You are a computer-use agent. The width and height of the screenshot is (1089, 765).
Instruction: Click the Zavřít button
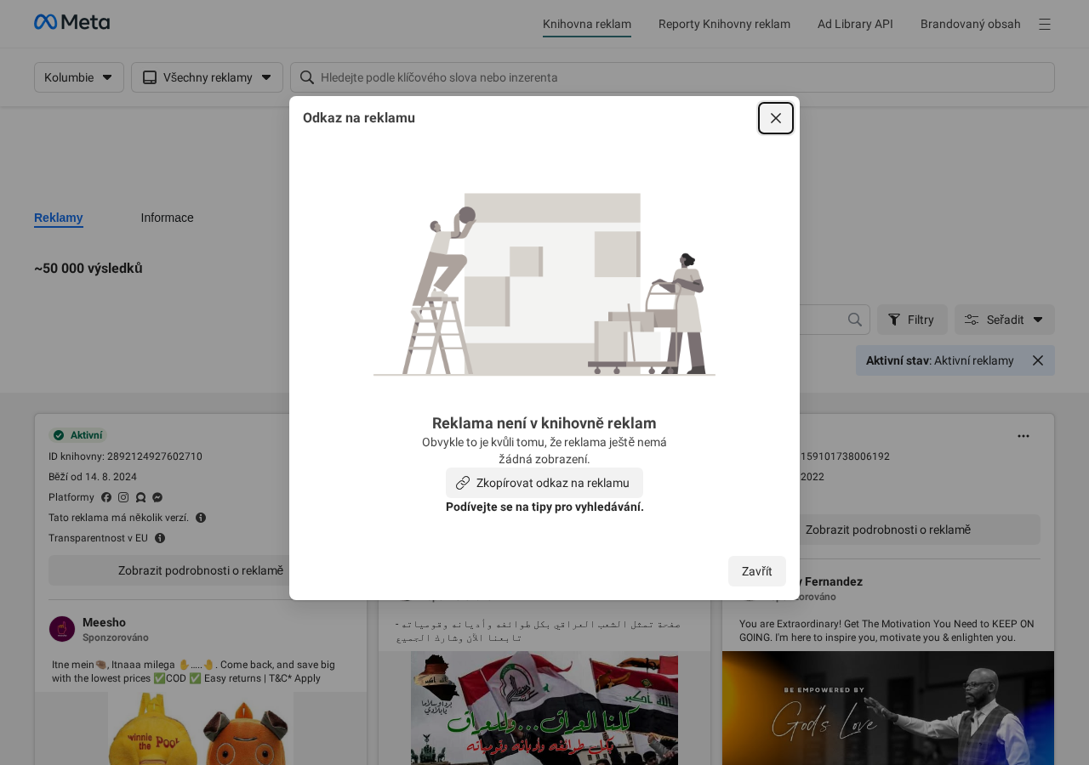point(756,571)
